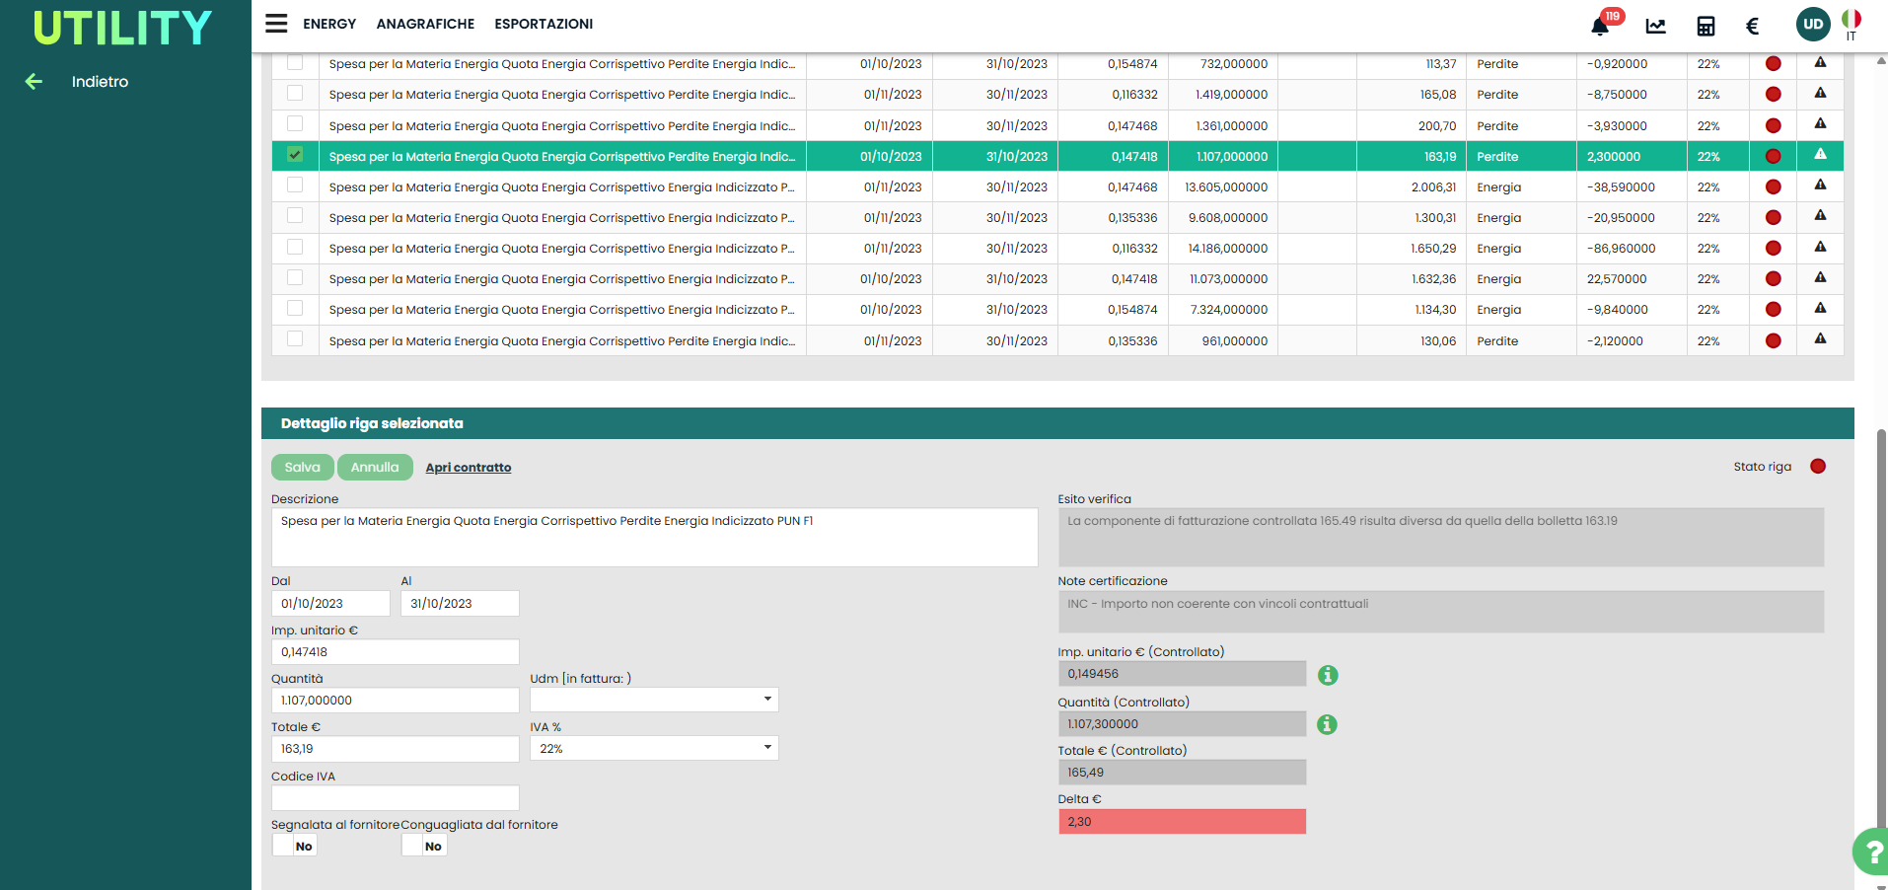Open the IVA % dropdown showing 22%
Image resolution: width=1888 pixels, height=890 pixels.
(x=654, y=748)
